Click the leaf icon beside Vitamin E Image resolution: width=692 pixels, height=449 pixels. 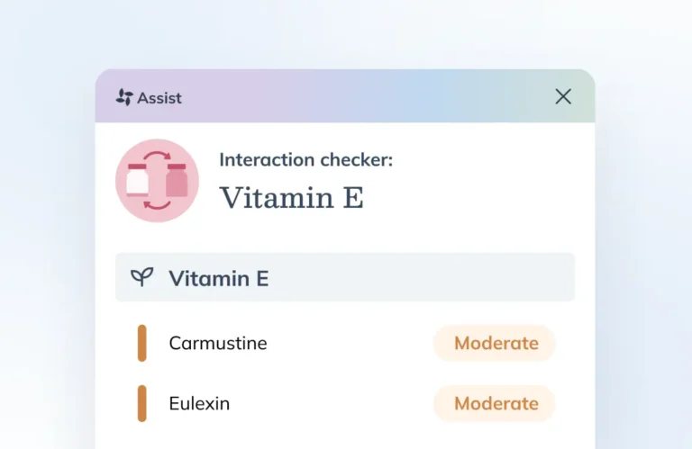coord(141,277)
